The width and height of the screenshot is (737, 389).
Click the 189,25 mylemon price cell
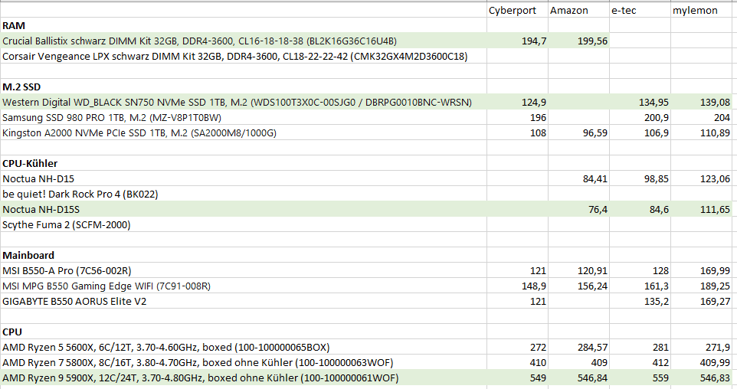coord(701,286)
